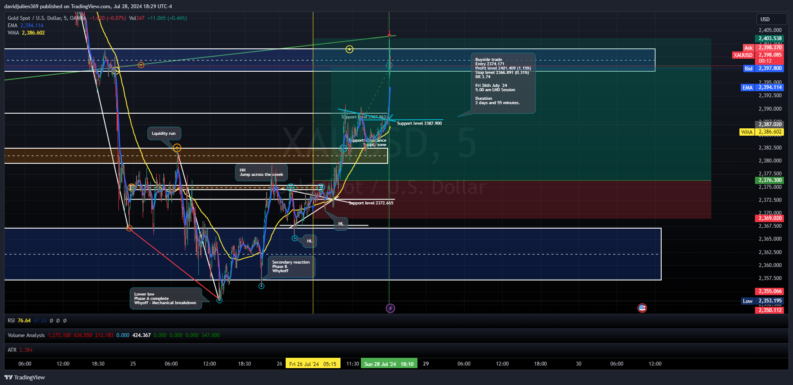Screen dimensions: 793x385
Task: Click the Lquidity run callout label
Action: (x=164, y=134)
